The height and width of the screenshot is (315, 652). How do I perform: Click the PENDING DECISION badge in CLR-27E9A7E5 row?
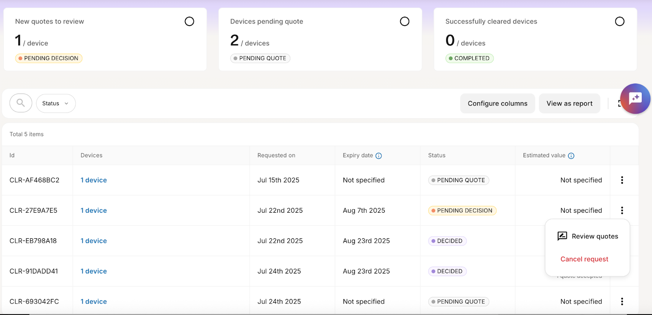(462, 211)
